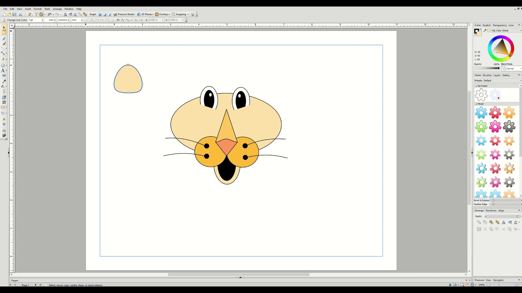Open the Snapping dropdown arrow
The image size is (522, 293).
(x=188, y=14)
